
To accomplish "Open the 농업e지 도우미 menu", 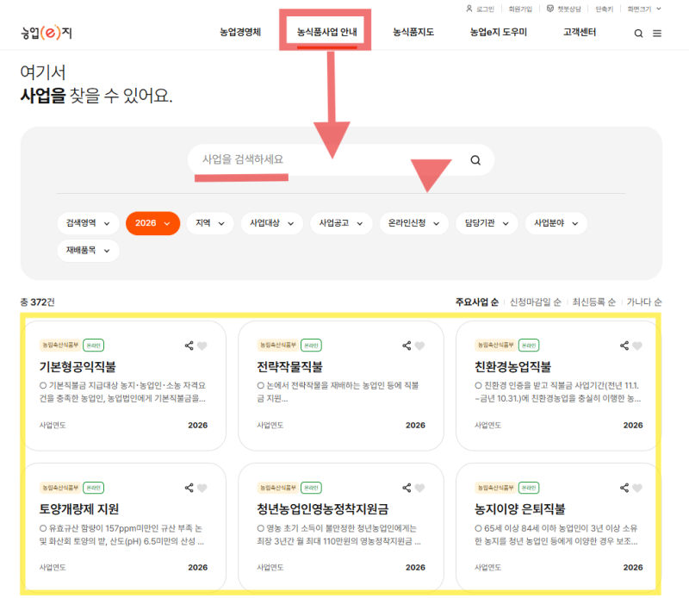I will tap(499, 32).
